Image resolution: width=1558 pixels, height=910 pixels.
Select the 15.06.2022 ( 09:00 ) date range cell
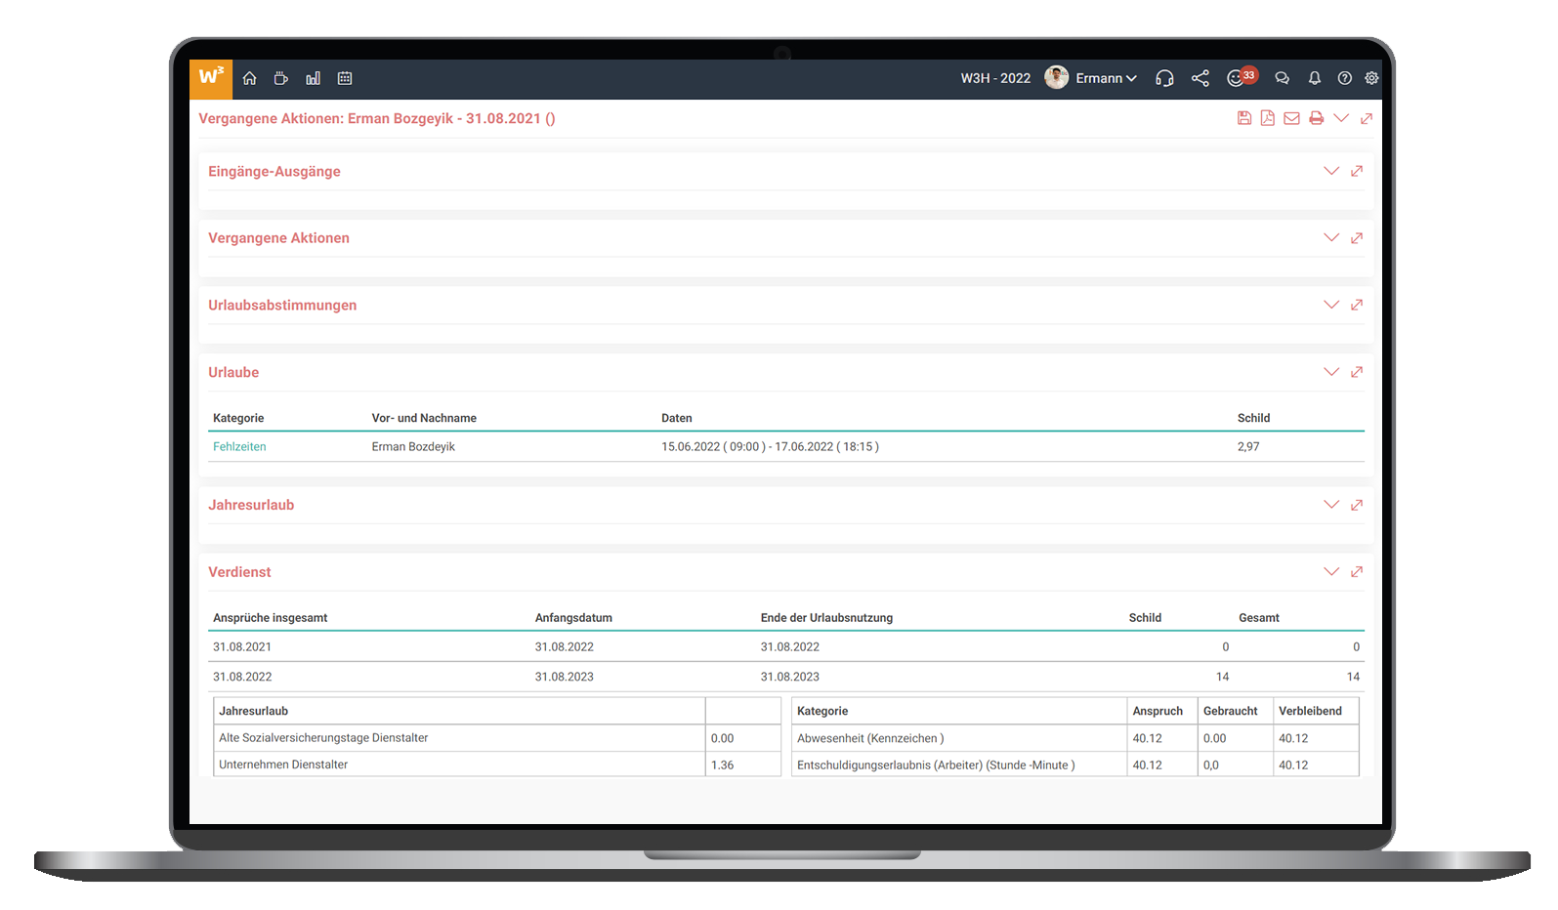coord(770,446)
